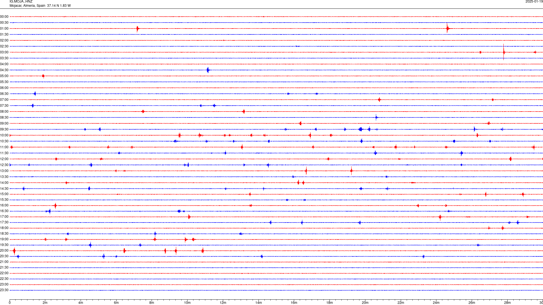543x305 pixels.
Task: Select the 01:00 trace time label
Action: tap(4, 29)
